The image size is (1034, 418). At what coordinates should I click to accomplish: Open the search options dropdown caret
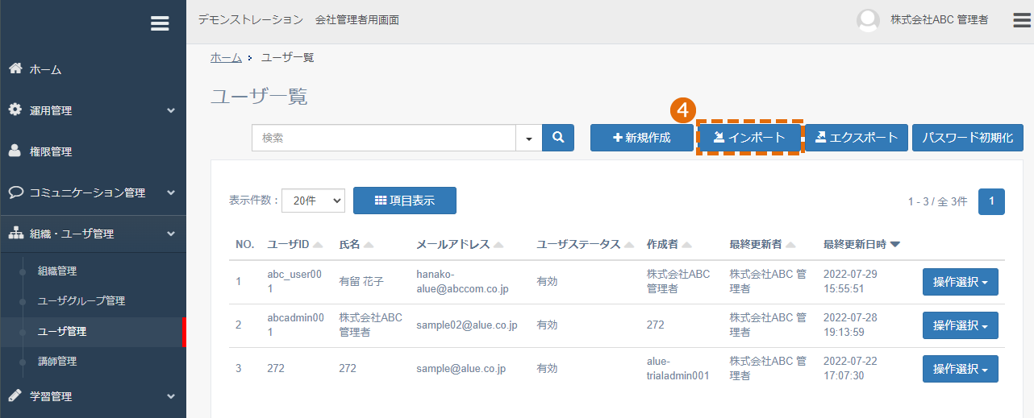(529, 138)
